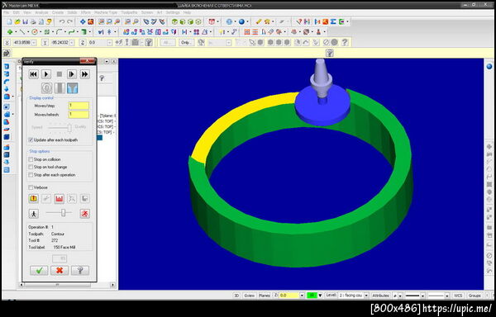Enable the Verbose checkbox
The height and width of the screenshot is (317, 496).
31,187
